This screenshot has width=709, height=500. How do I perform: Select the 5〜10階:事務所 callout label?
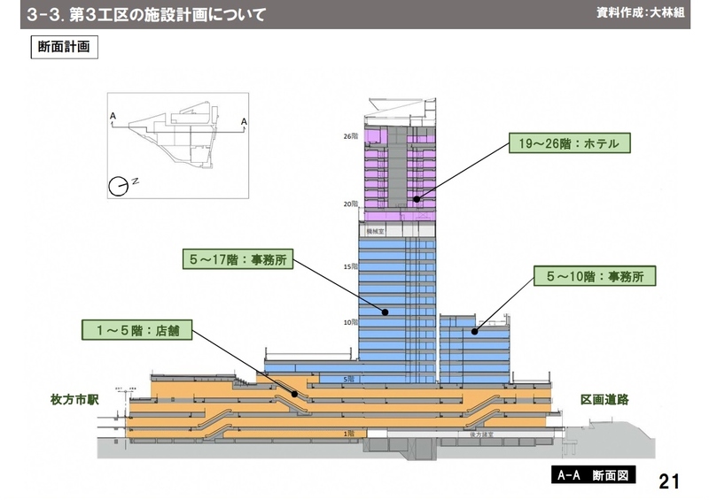[x=594, y=277]
